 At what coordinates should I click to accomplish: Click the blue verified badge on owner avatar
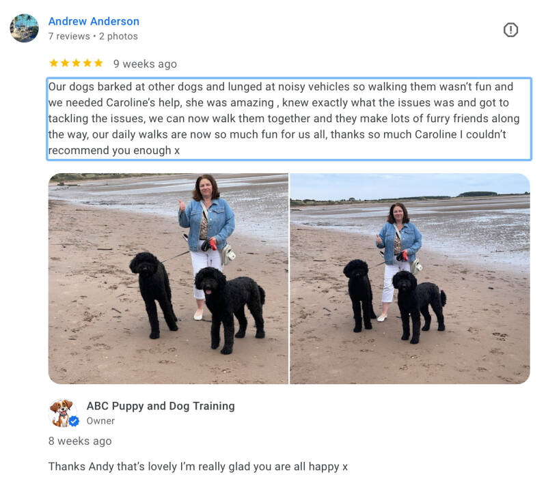(x=74, y=422)
